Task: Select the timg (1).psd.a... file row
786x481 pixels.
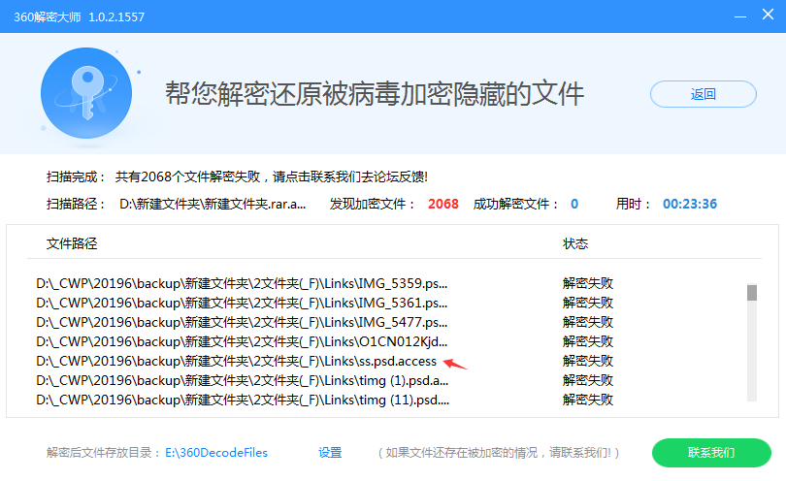Action: [x=324, y=381]
